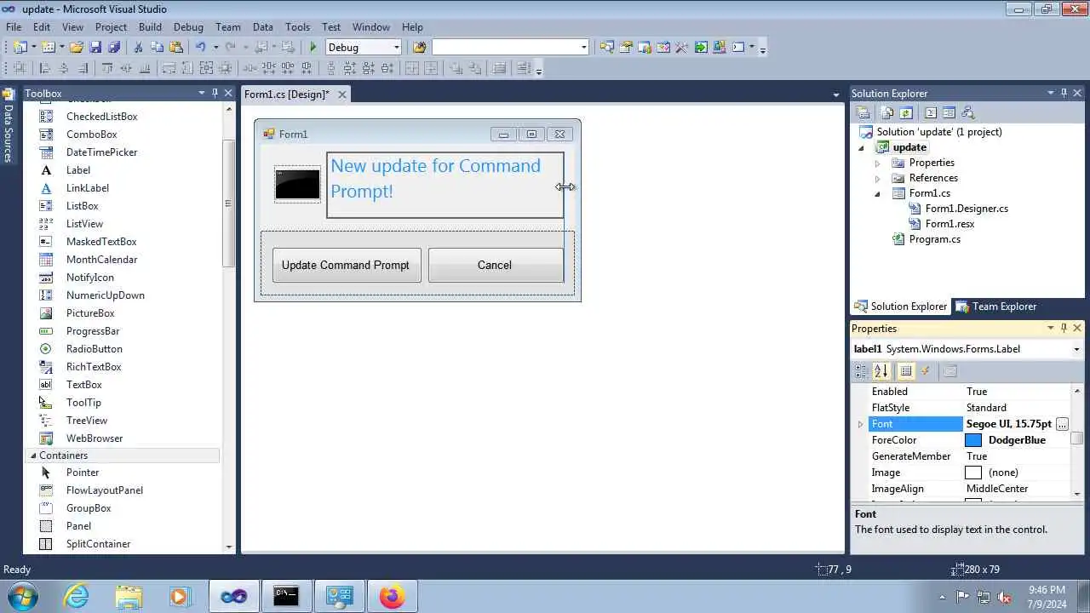Click Solution Explorer View Code icon

[x=930, y=112]
